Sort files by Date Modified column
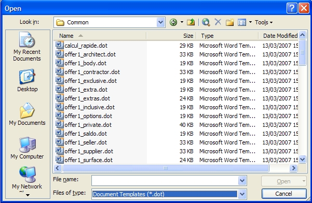The width and height of the screenshot is (312, 203). coord(279,36)
